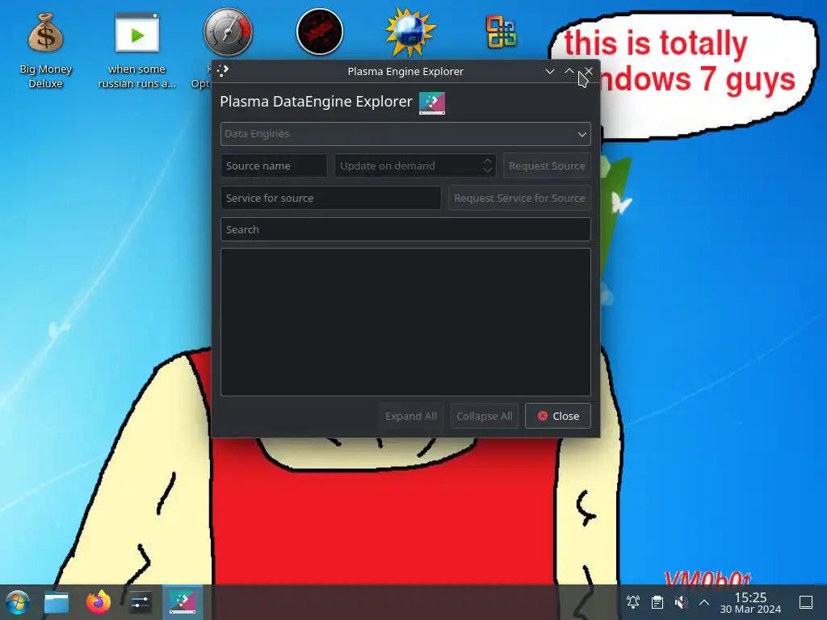The height and width of the screenshot is (620, 827).
Task: Select the Plasma Engine Explorer taskbar entry
Action: click(183, 602)
